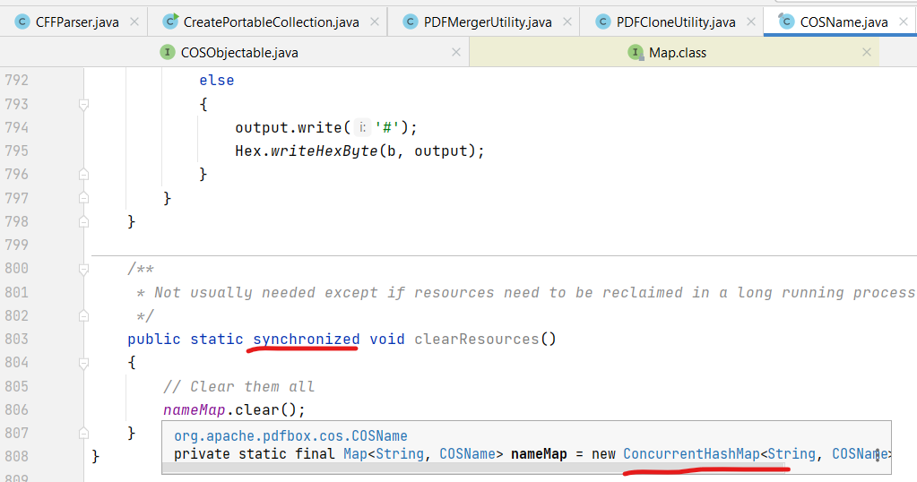The height and width of the screenshot is (482, 917).
Task: Click the '// Clear them all' comment
Action: point(238,387)
